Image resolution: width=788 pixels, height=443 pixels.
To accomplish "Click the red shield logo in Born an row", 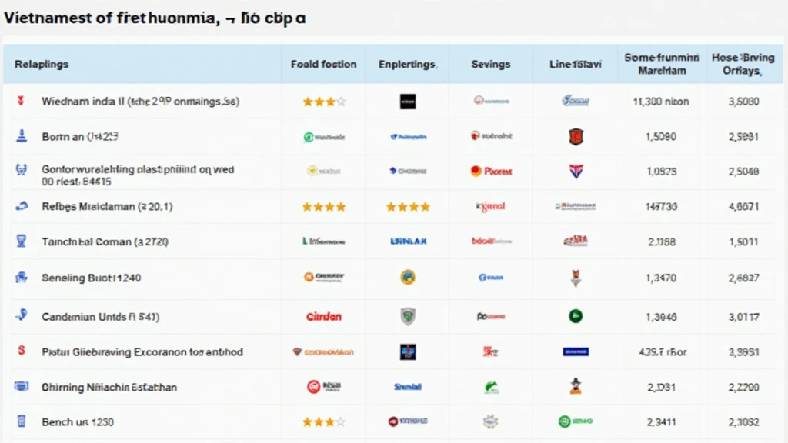I will tap(576, 137).
